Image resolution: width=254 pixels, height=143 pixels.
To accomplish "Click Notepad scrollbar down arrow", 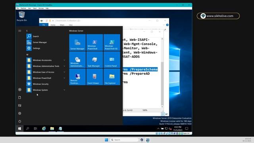I will tap(162, 107).
